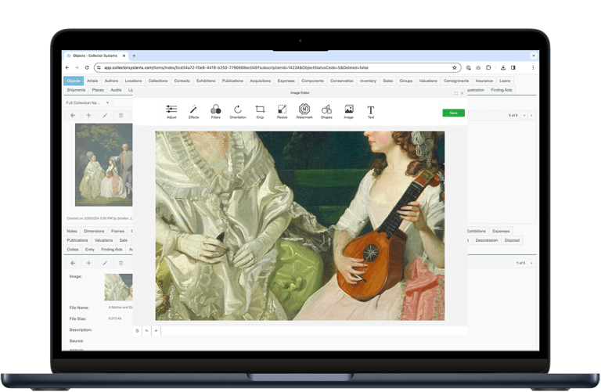Open the Shapes tool
The height and width of the screenshot is (392, 601).
(x=326, y=110)
